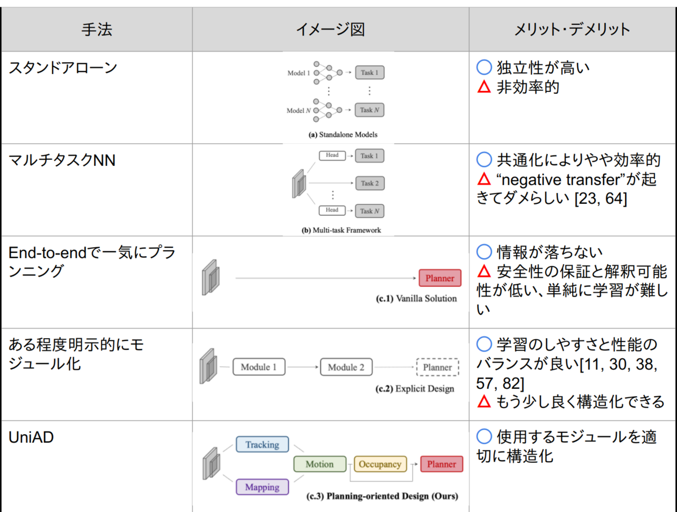Click the イメージ図 column header
This screenshot has width=677, height=512.
(x=329, y=29)
